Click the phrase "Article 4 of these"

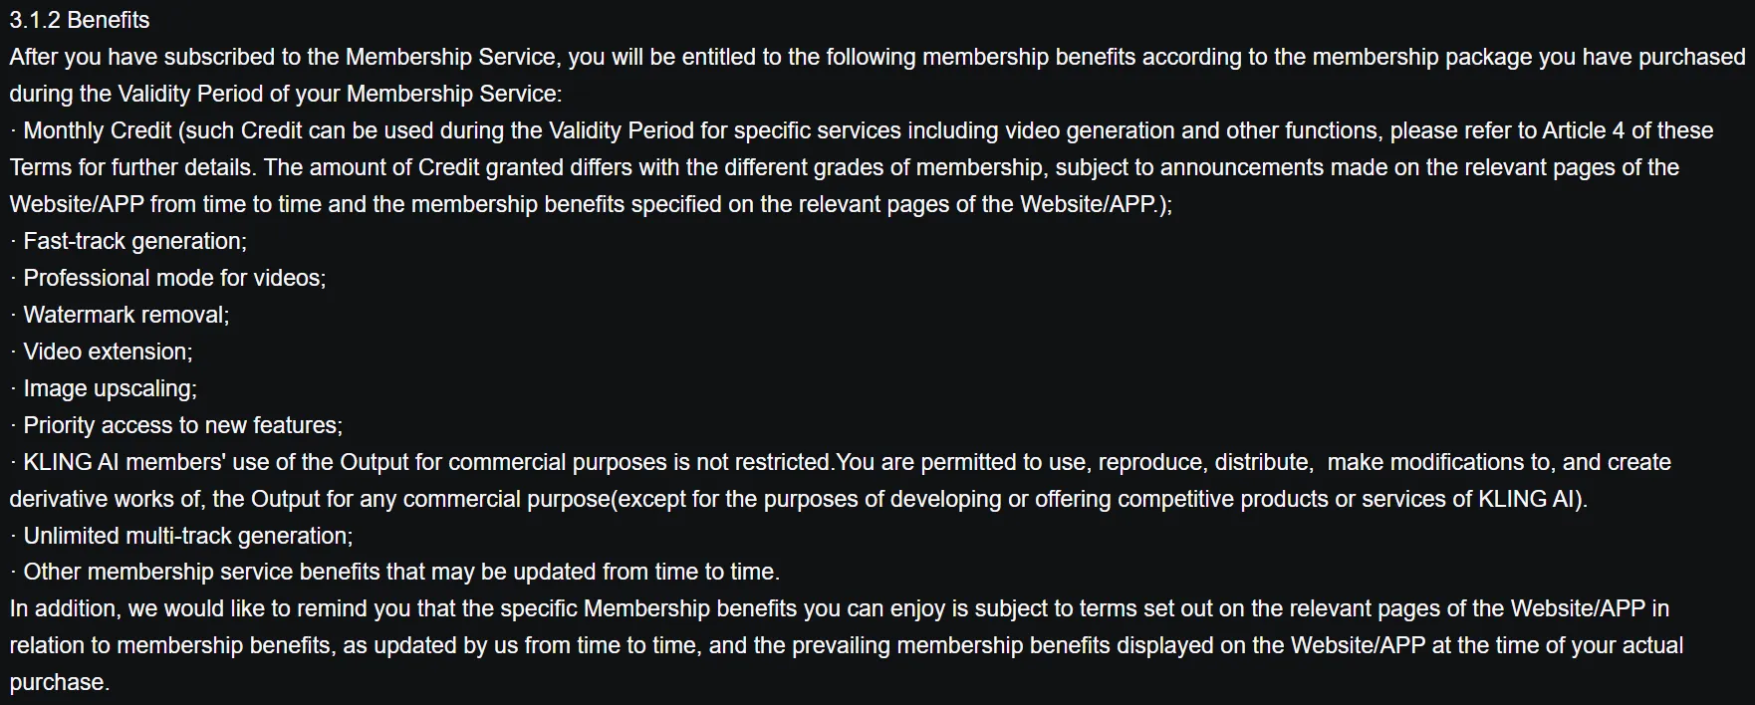pyautogui.click(x=1628, y=130)
